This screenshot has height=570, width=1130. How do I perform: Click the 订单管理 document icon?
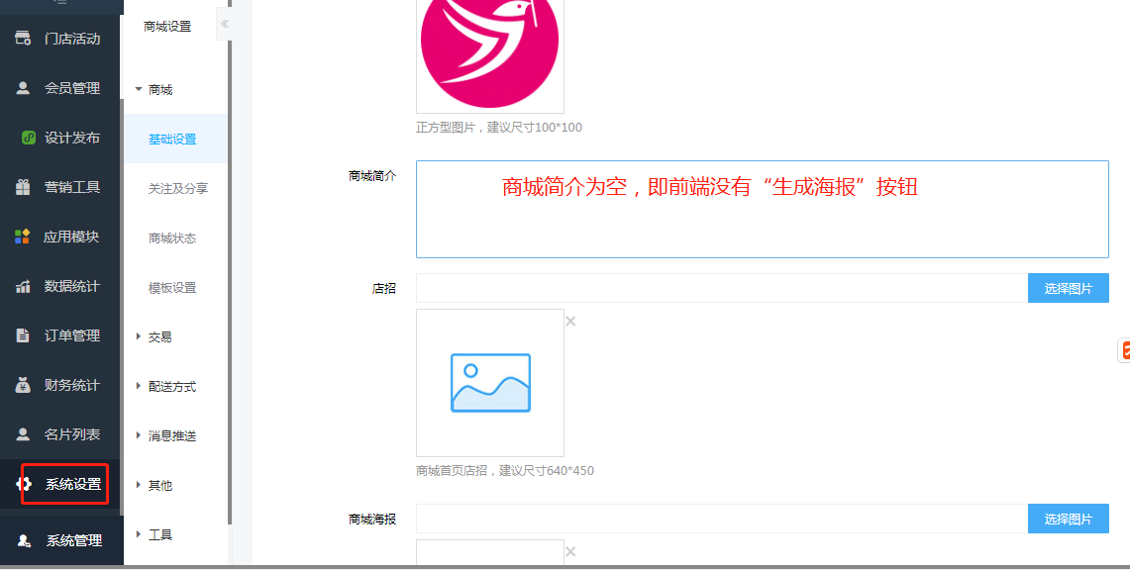coord(23,335)
